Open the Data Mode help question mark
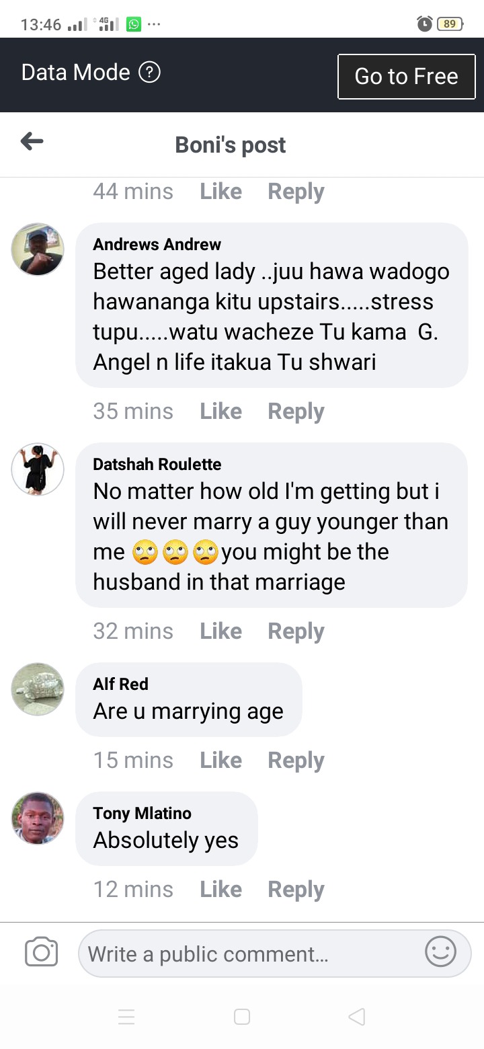Screen dimensions: 484x1049 [x=149, y=72]
